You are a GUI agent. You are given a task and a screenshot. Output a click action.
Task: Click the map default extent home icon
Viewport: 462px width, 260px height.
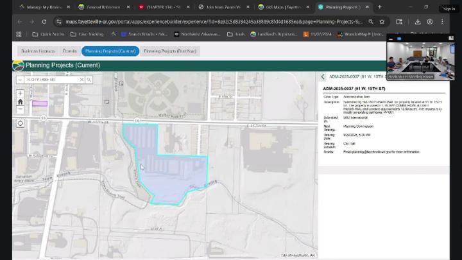(x=21, y=101)
